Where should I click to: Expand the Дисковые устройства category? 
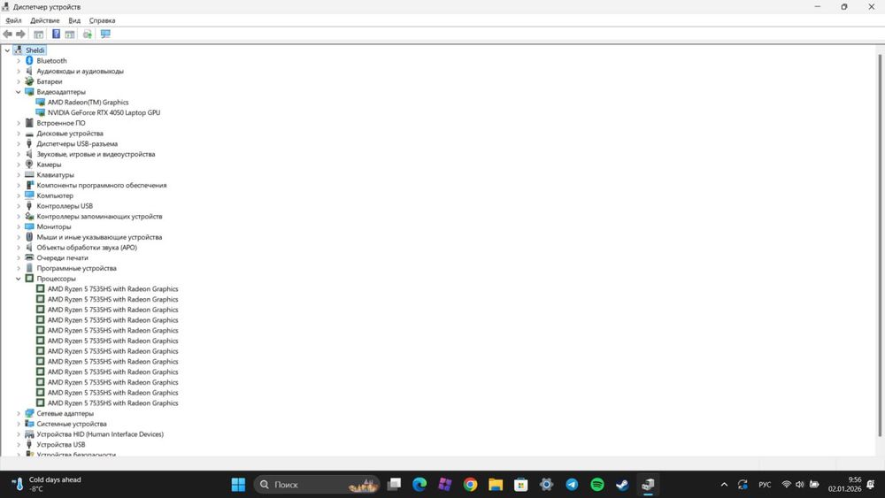[18, 133]
